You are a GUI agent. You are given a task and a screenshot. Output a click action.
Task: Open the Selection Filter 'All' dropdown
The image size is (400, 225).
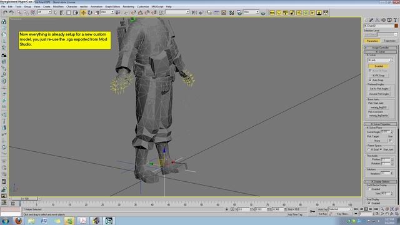(44, 12)
